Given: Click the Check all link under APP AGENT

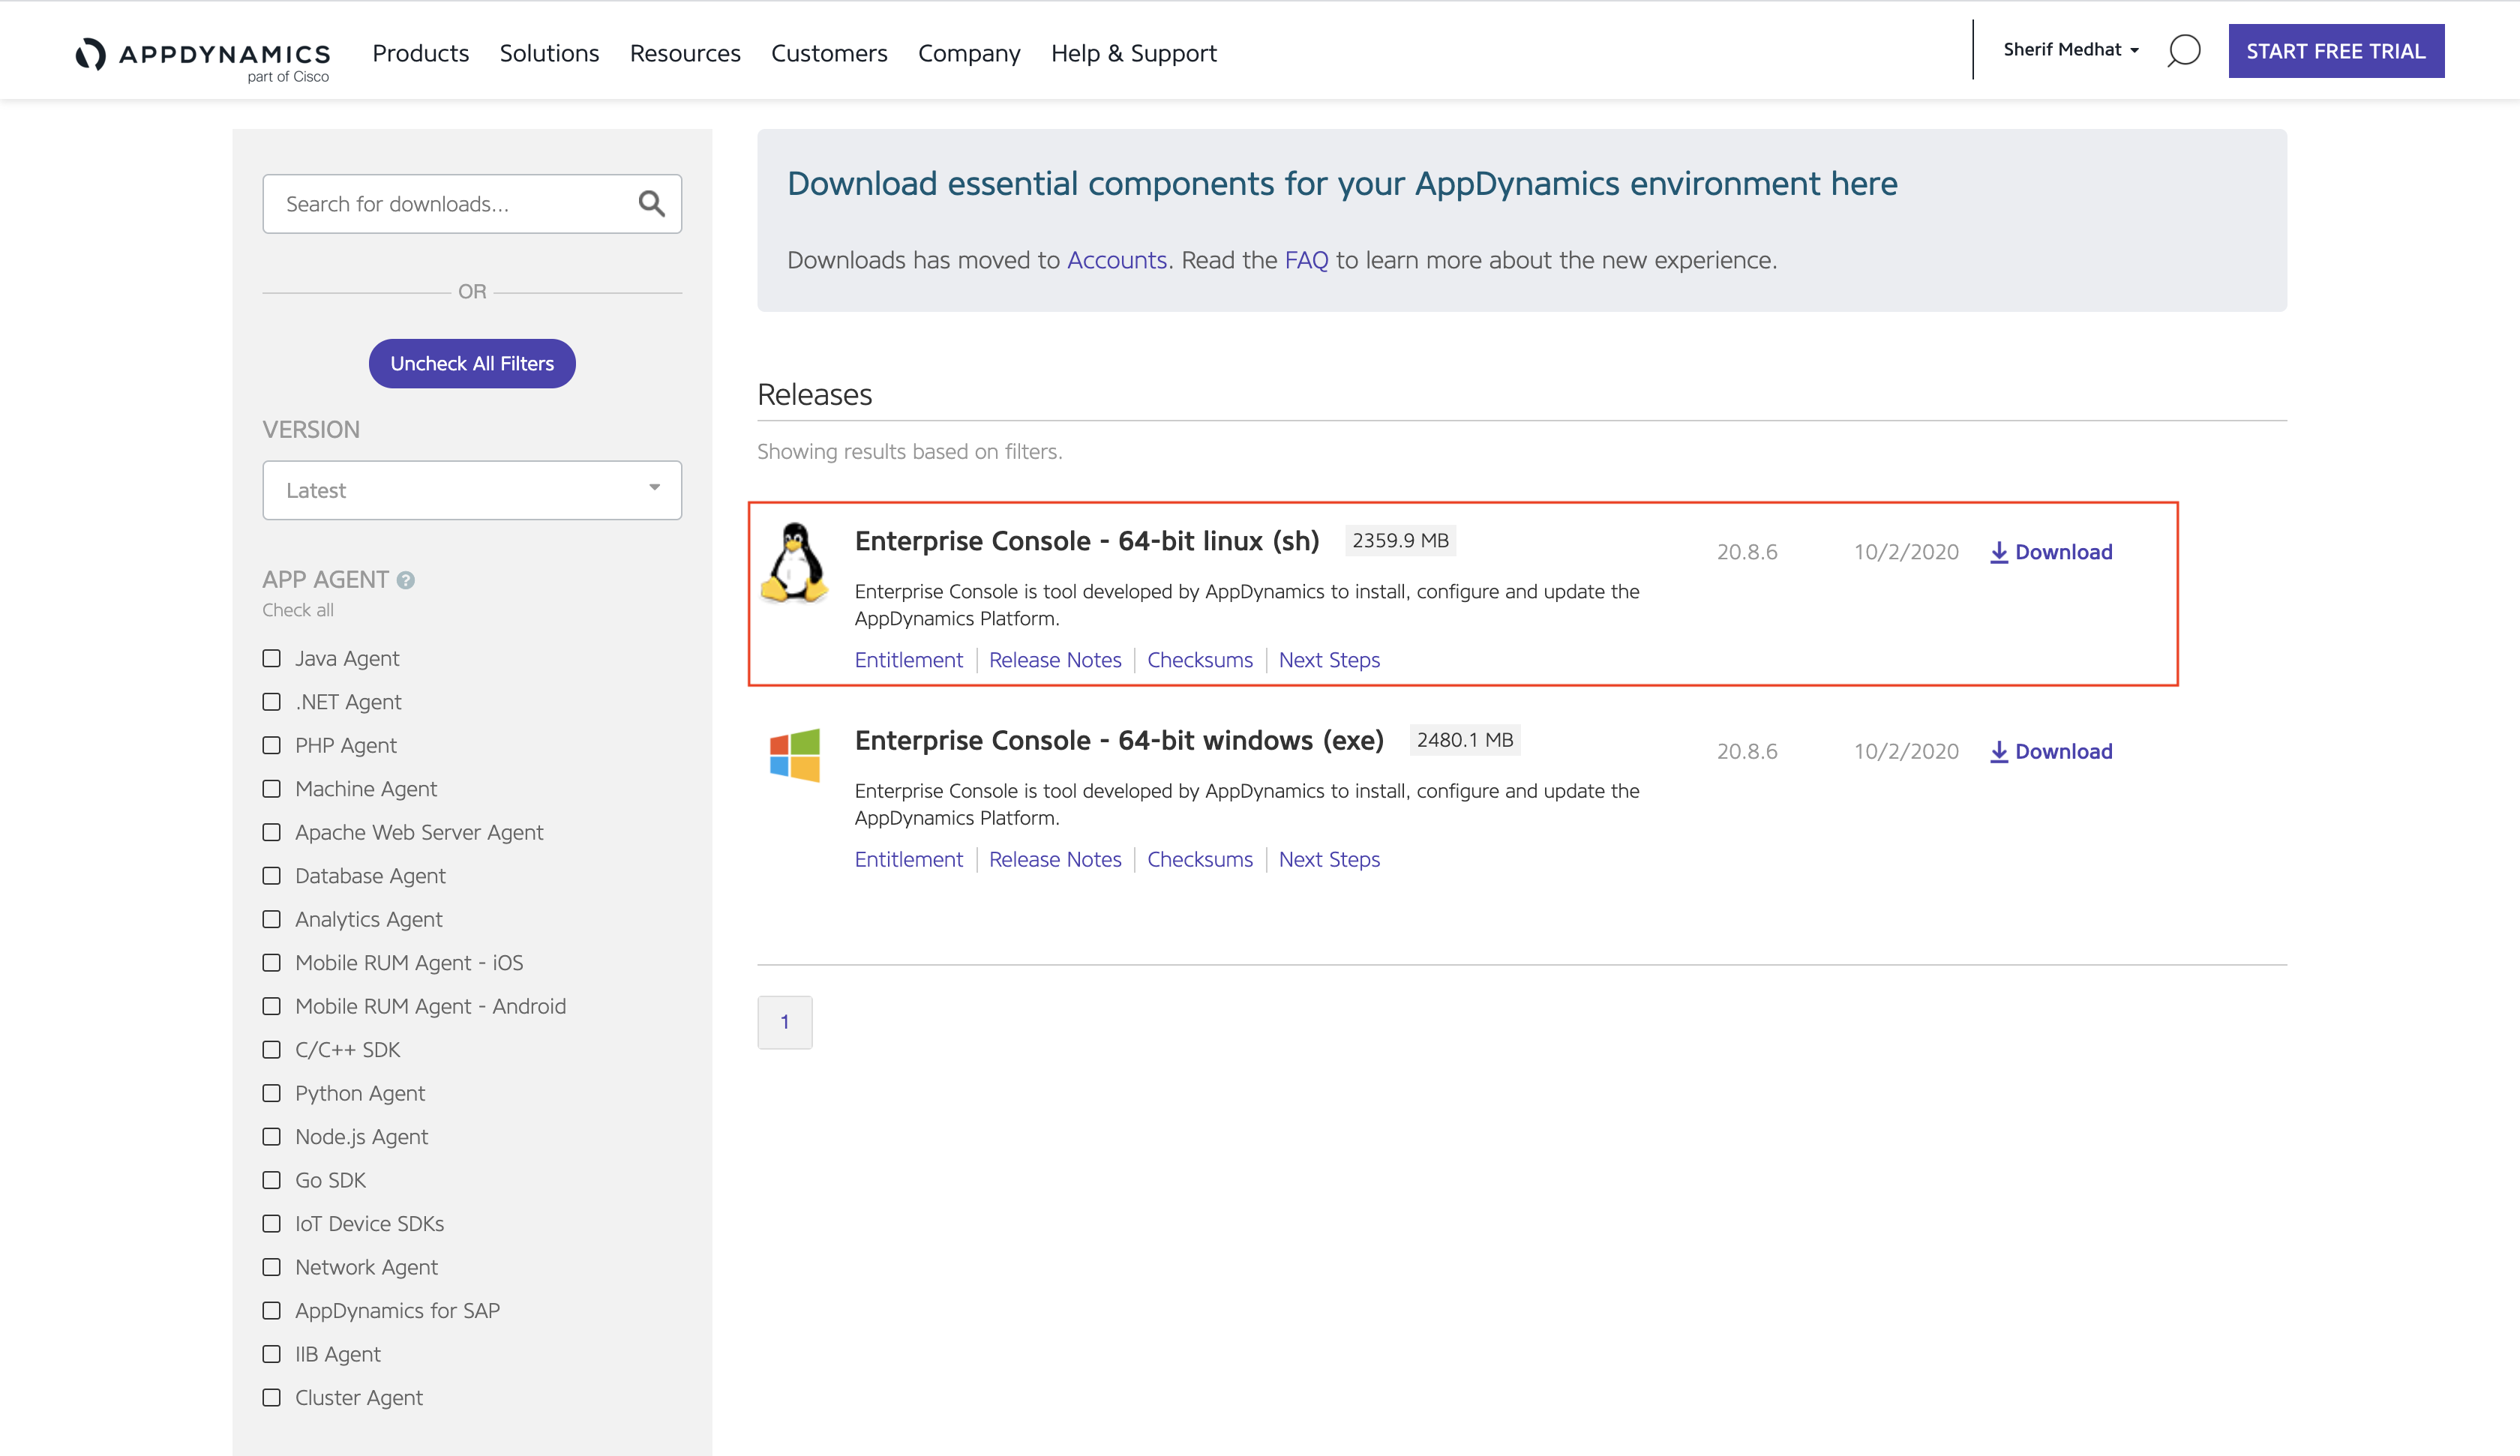Looking at the screenshot, I should point(298,610).
